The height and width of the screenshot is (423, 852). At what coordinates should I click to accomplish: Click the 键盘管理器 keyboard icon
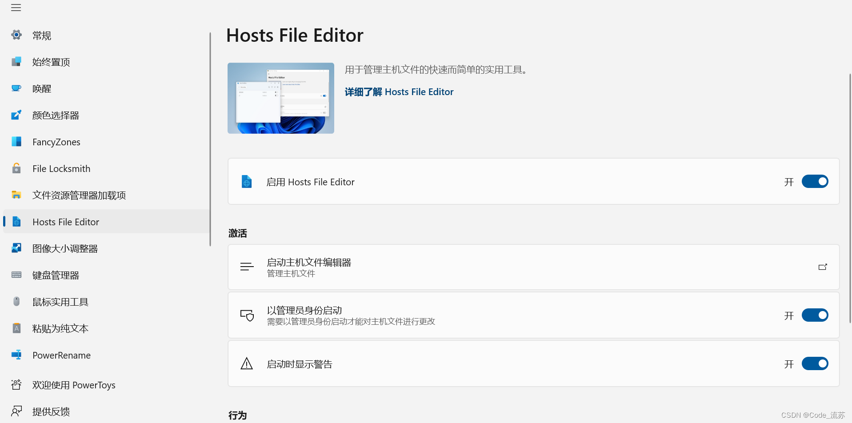16,275
